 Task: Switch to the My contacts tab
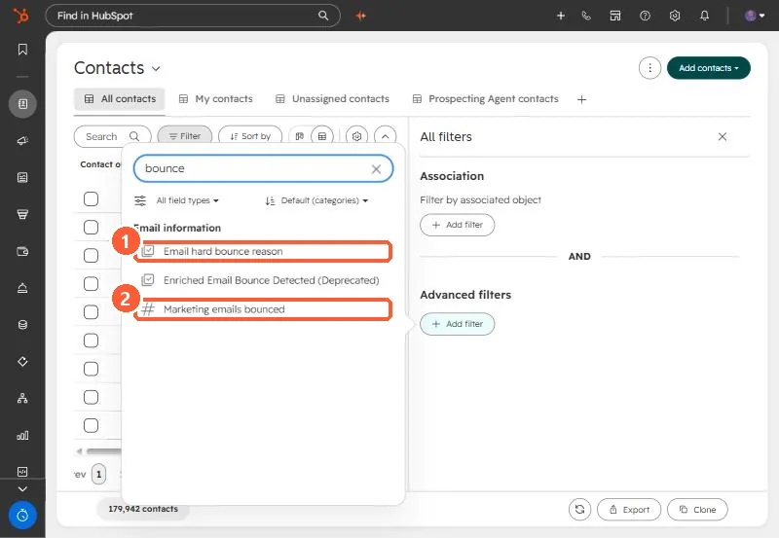pyautogui.click(x=215, y=99)
